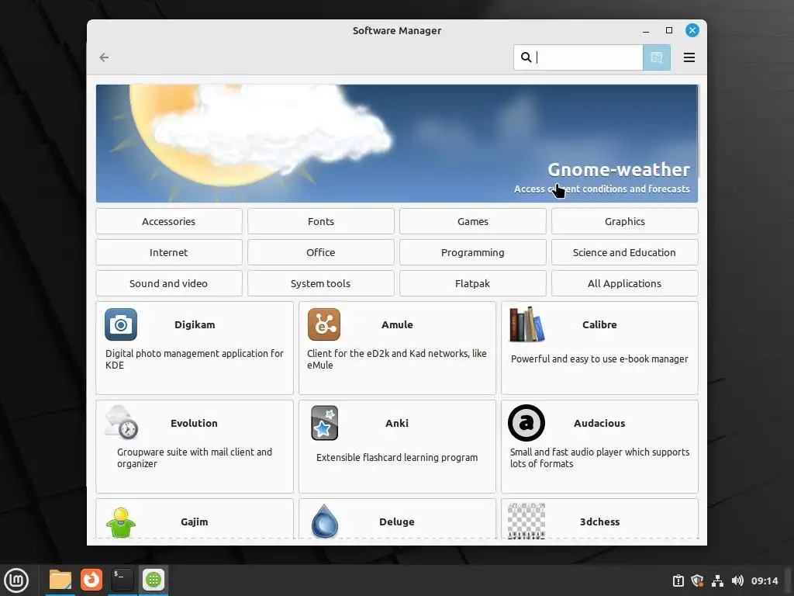Browse the System tools category
Screen dimensions: 794x596
click(x=320, y=283)
